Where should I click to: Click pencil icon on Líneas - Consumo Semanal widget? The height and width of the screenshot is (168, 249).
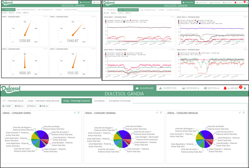(157, 113)
